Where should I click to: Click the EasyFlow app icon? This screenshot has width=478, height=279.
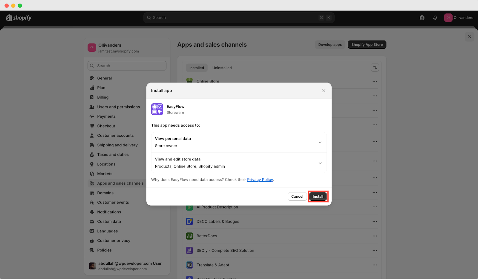157,109
